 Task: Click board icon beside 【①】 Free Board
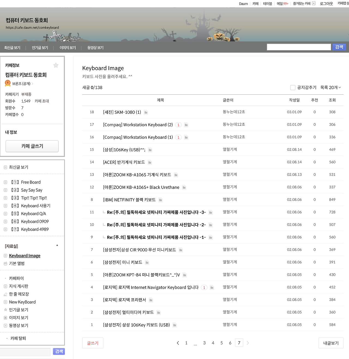click(5, 182)
